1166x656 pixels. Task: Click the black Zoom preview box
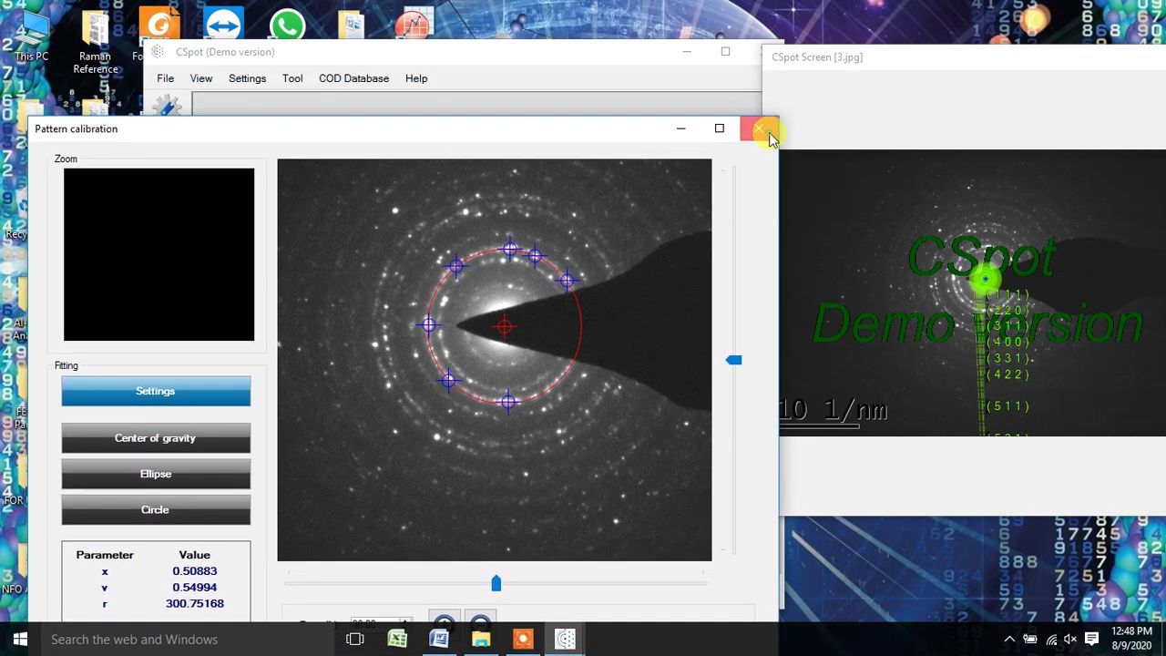click(159, 254)
